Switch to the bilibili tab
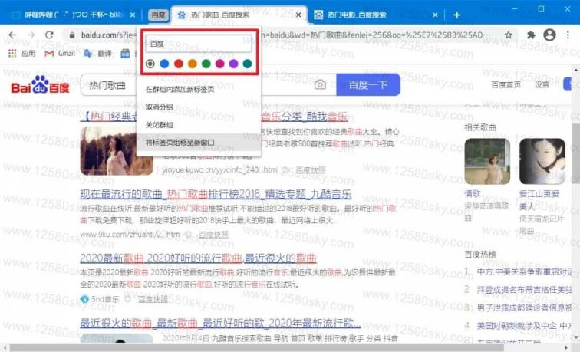The width and height of the screenshot is (580, 352). [72, 15]
